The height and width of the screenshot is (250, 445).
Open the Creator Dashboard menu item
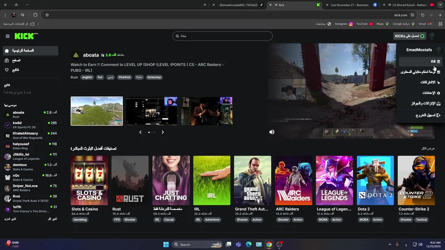point(420,72)
